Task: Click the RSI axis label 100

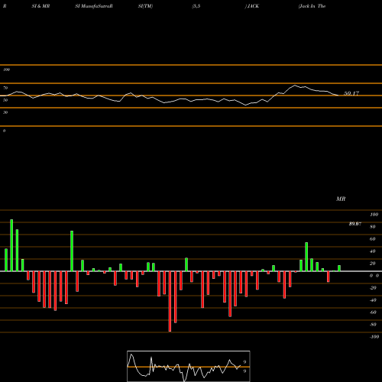Action: point(6,70)
